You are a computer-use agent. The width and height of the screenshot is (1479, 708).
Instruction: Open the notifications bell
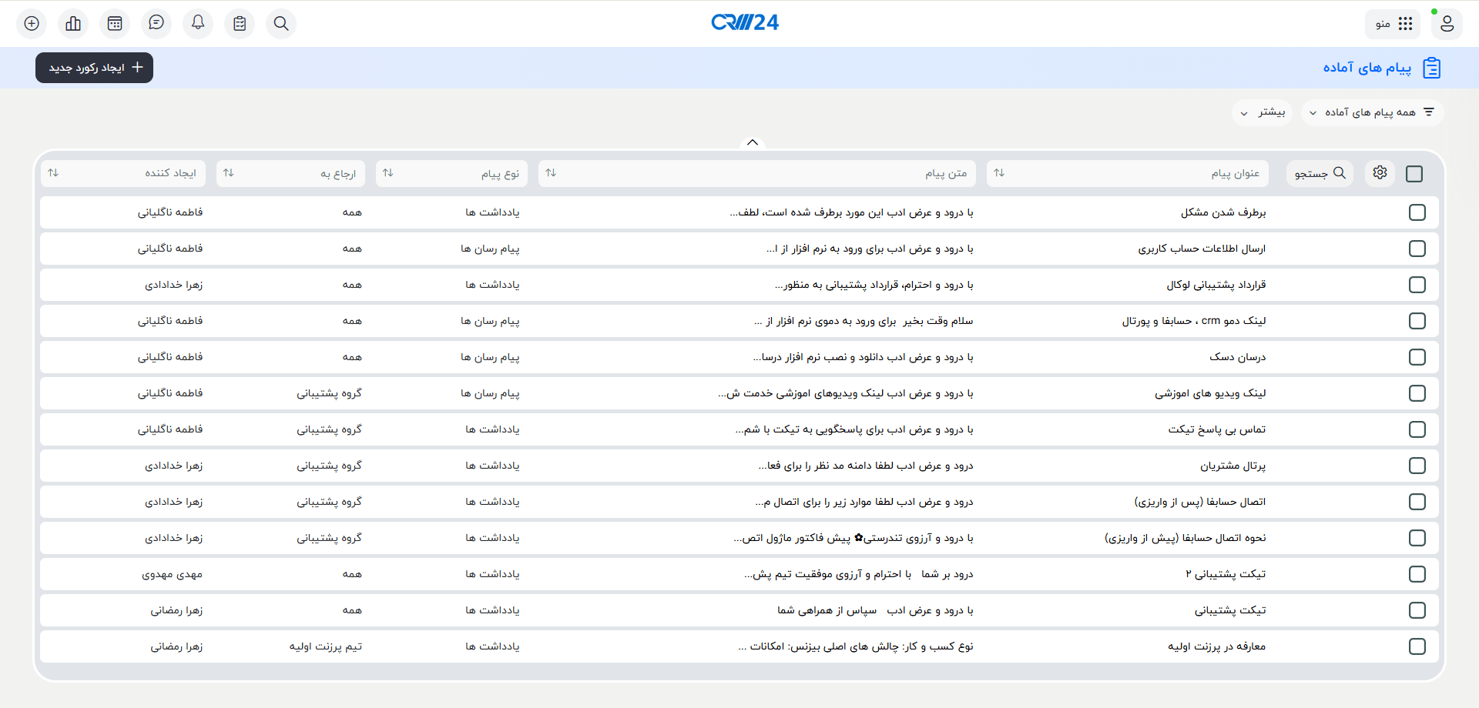(198, 23)
